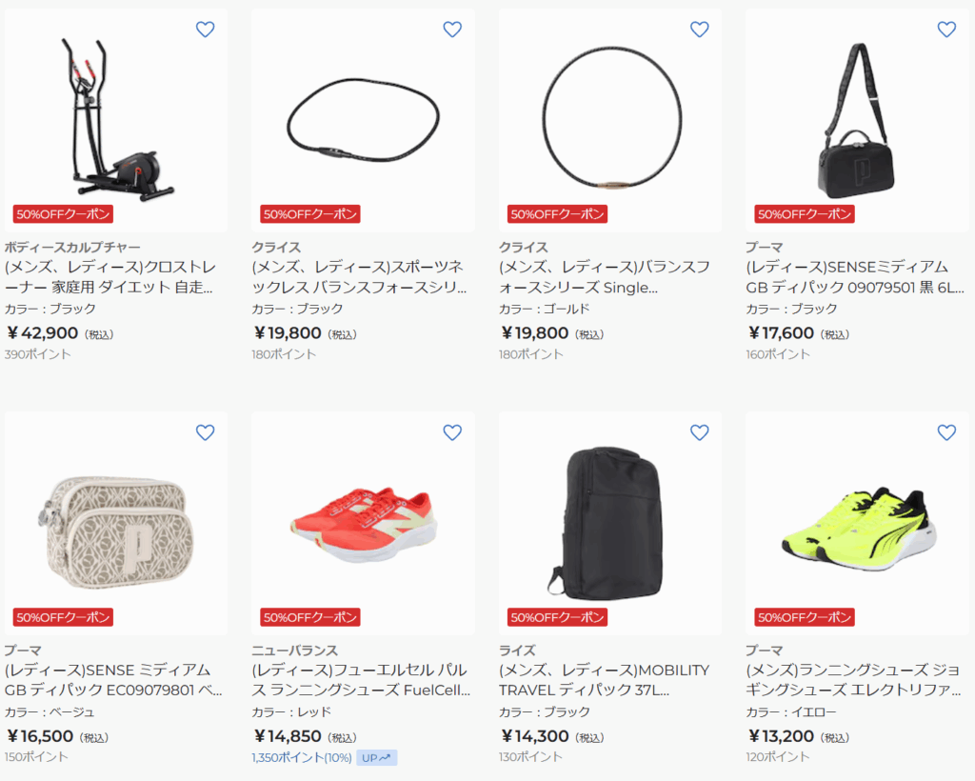Favorite the cross trainer with heart icon

tap(206, 30)
